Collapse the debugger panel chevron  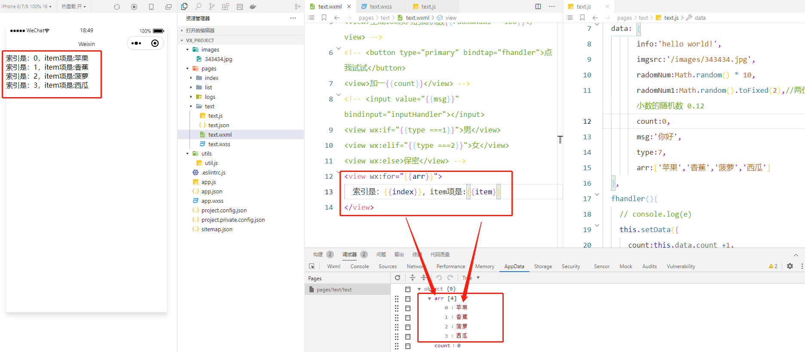click(x=796, y=255)
